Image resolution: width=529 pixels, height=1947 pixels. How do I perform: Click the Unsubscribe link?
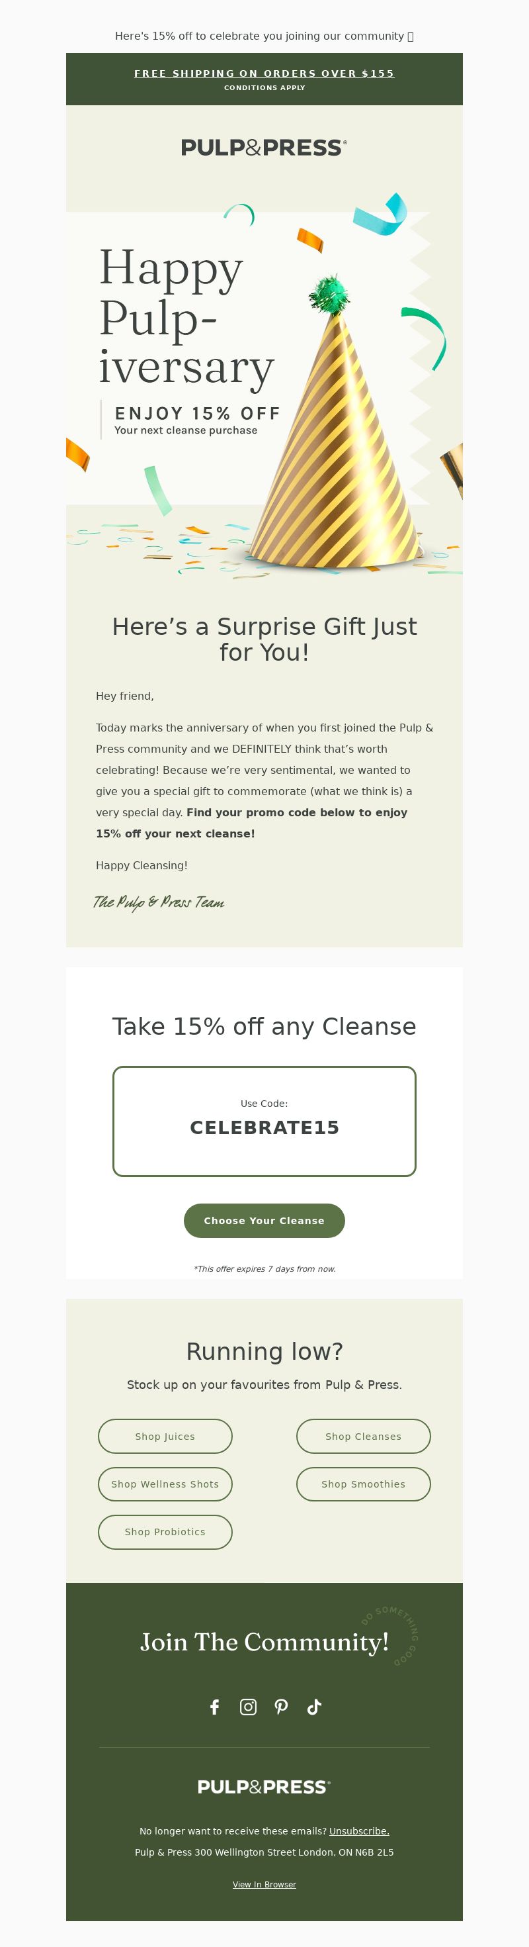pyautogui.click(x=359, y=1830)
